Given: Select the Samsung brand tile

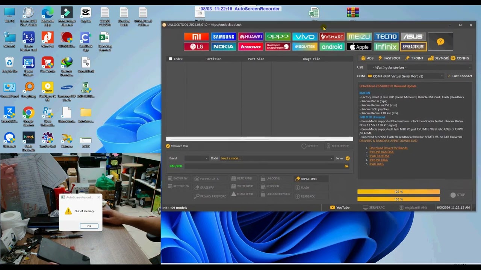Looking at the screenshot, I should click(224, 37).
